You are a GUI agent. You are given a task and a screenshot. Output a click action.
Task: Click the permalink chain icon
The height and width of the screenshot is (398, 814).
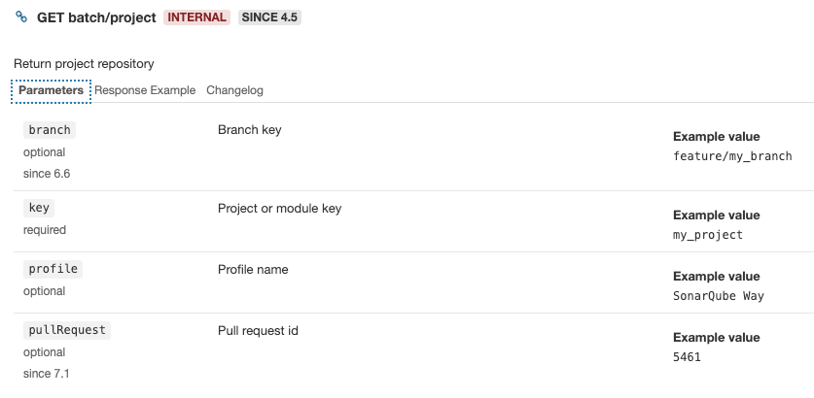coord(21,17)
